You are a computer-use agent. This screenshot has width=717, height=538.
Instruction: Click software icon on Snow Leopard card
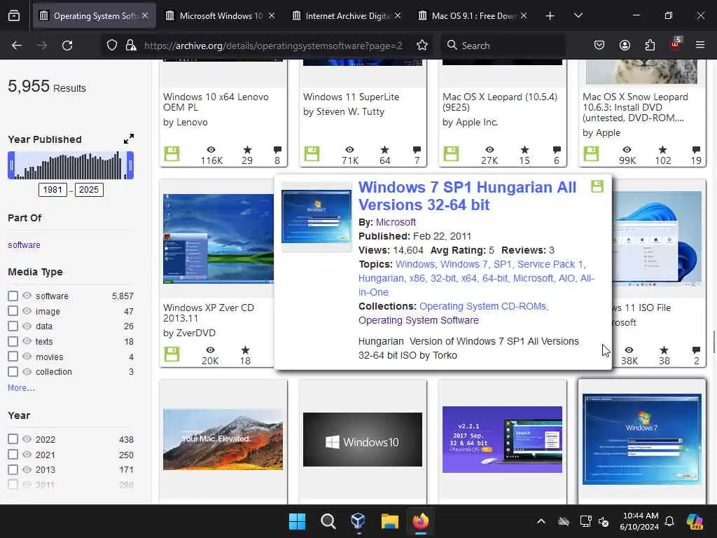click(591, 153)
